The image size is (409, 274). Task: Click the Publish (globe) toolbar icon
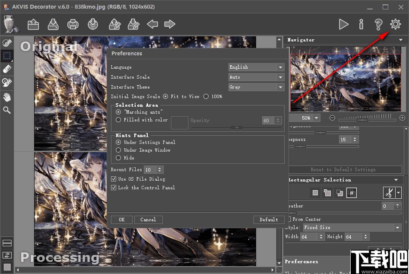pos(93,25)
